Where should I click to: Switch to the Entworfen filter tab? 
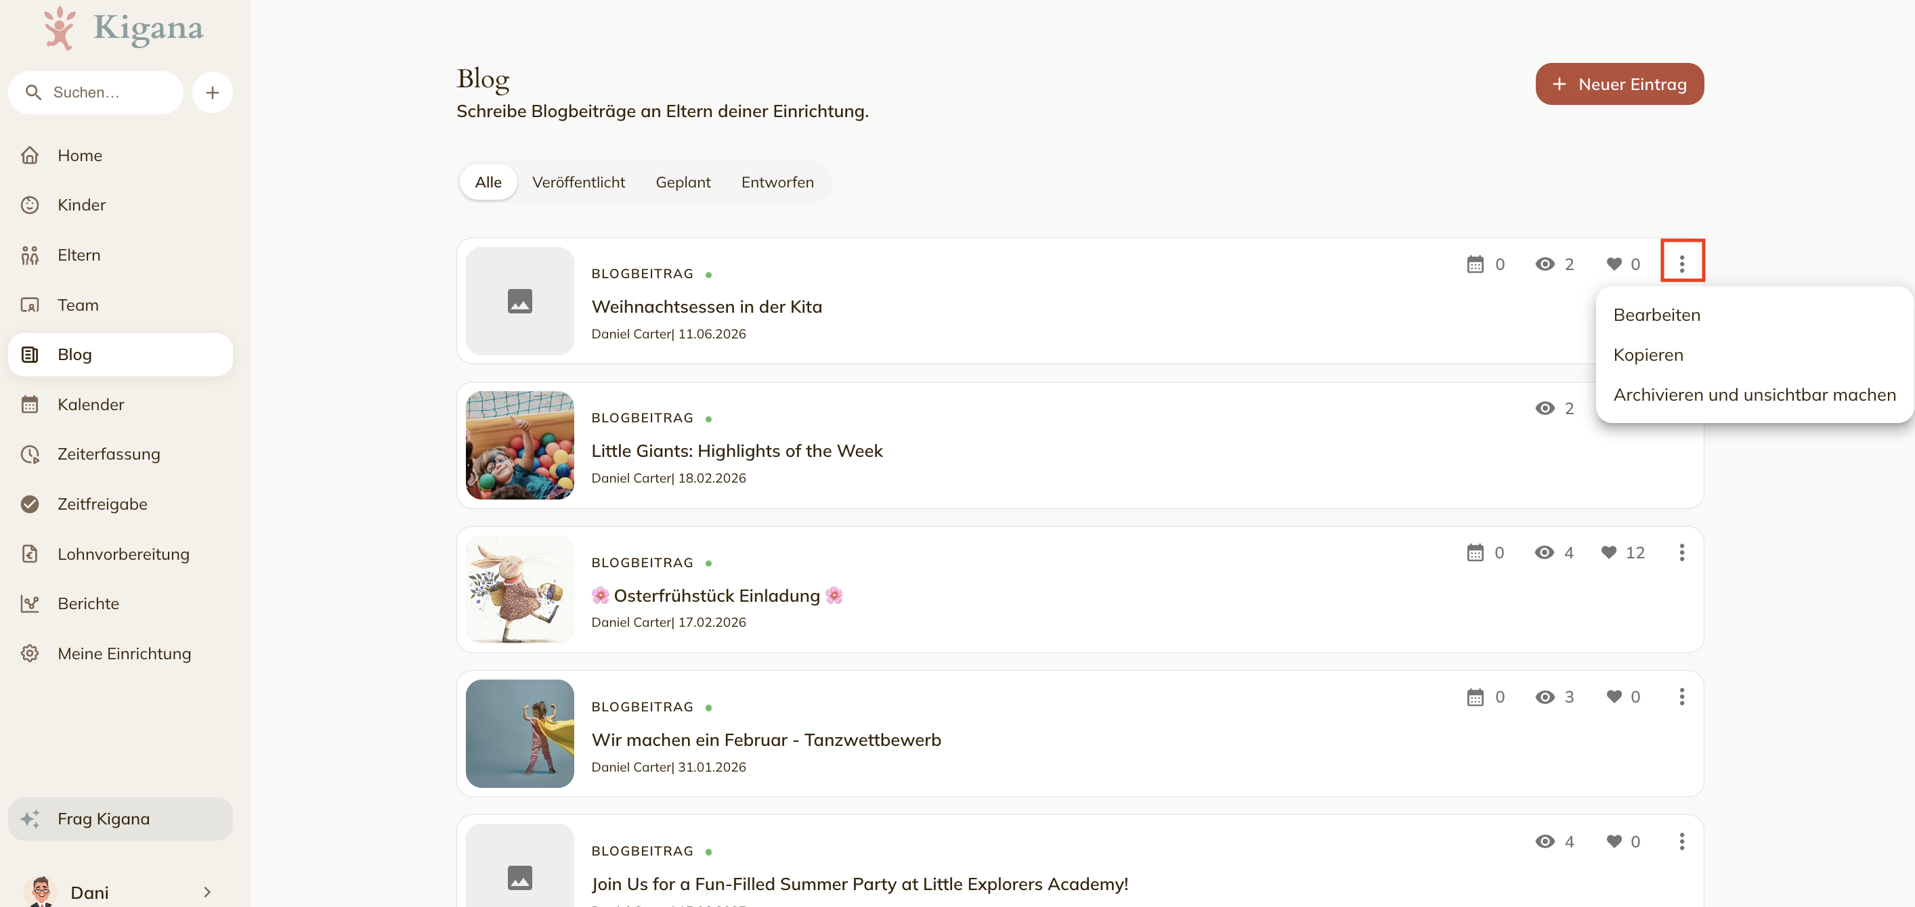(777, 183)
